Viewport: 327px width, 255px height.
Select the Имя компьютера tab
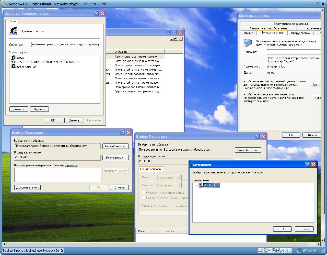point(272,32)
